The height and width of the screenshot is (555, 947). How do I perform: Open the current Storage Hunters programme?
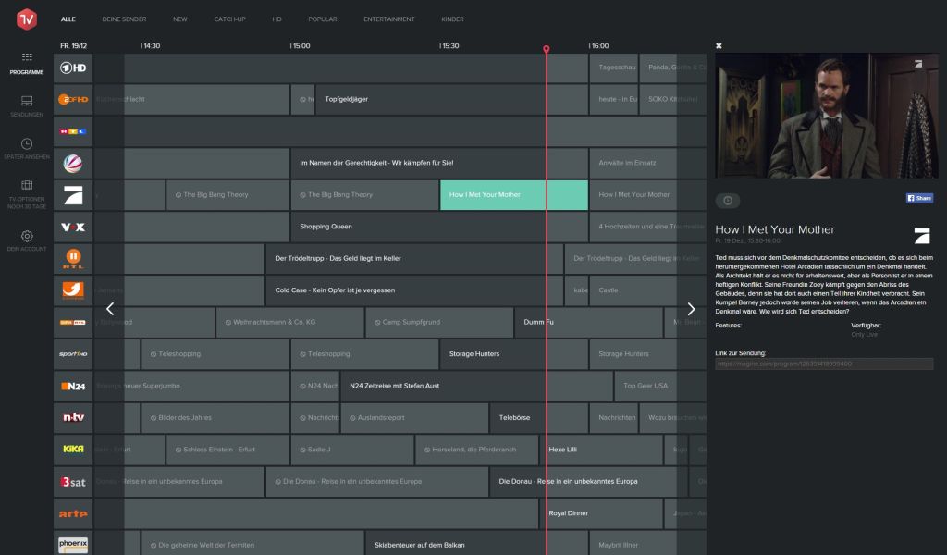pos(514,354)
